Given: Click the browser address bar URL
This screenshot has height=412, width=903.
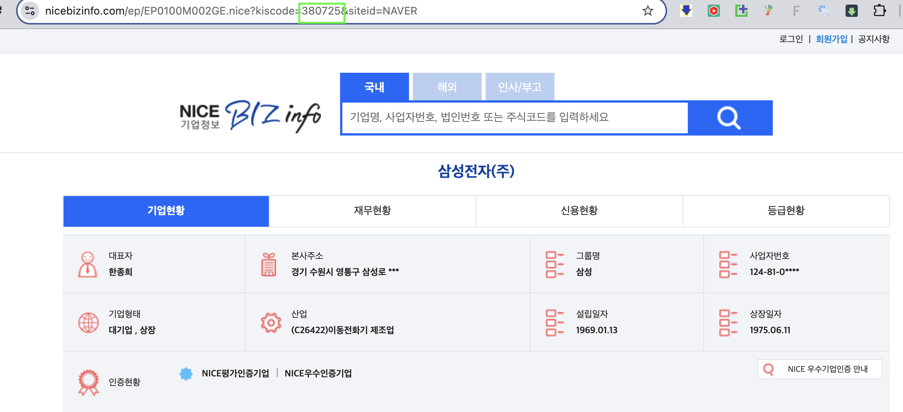Looking at the screenshot, I should pos(231,11).
